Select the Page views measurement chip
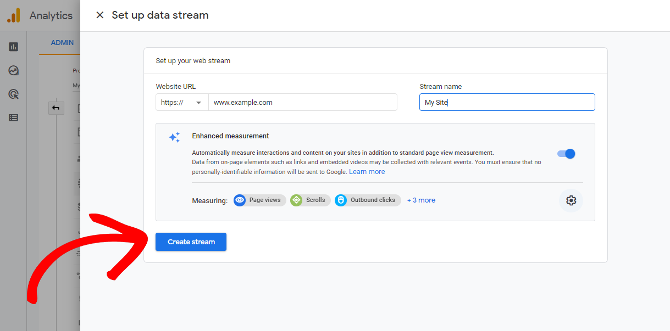The image size is (670, 331). click(x=259, y=200)
